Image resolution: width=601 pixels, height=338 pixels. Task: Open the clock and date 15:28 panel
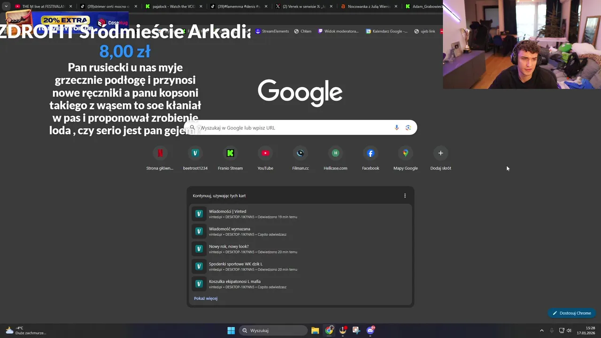click(x=587, y=330)
